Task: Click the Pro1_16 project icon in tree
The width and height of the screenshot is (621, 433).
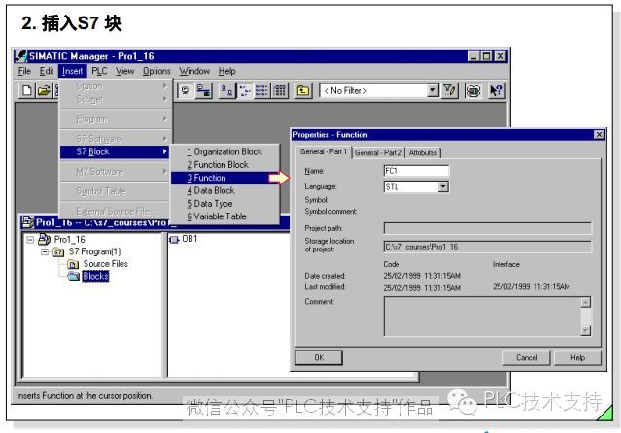Action: click(x=44, y=239)
